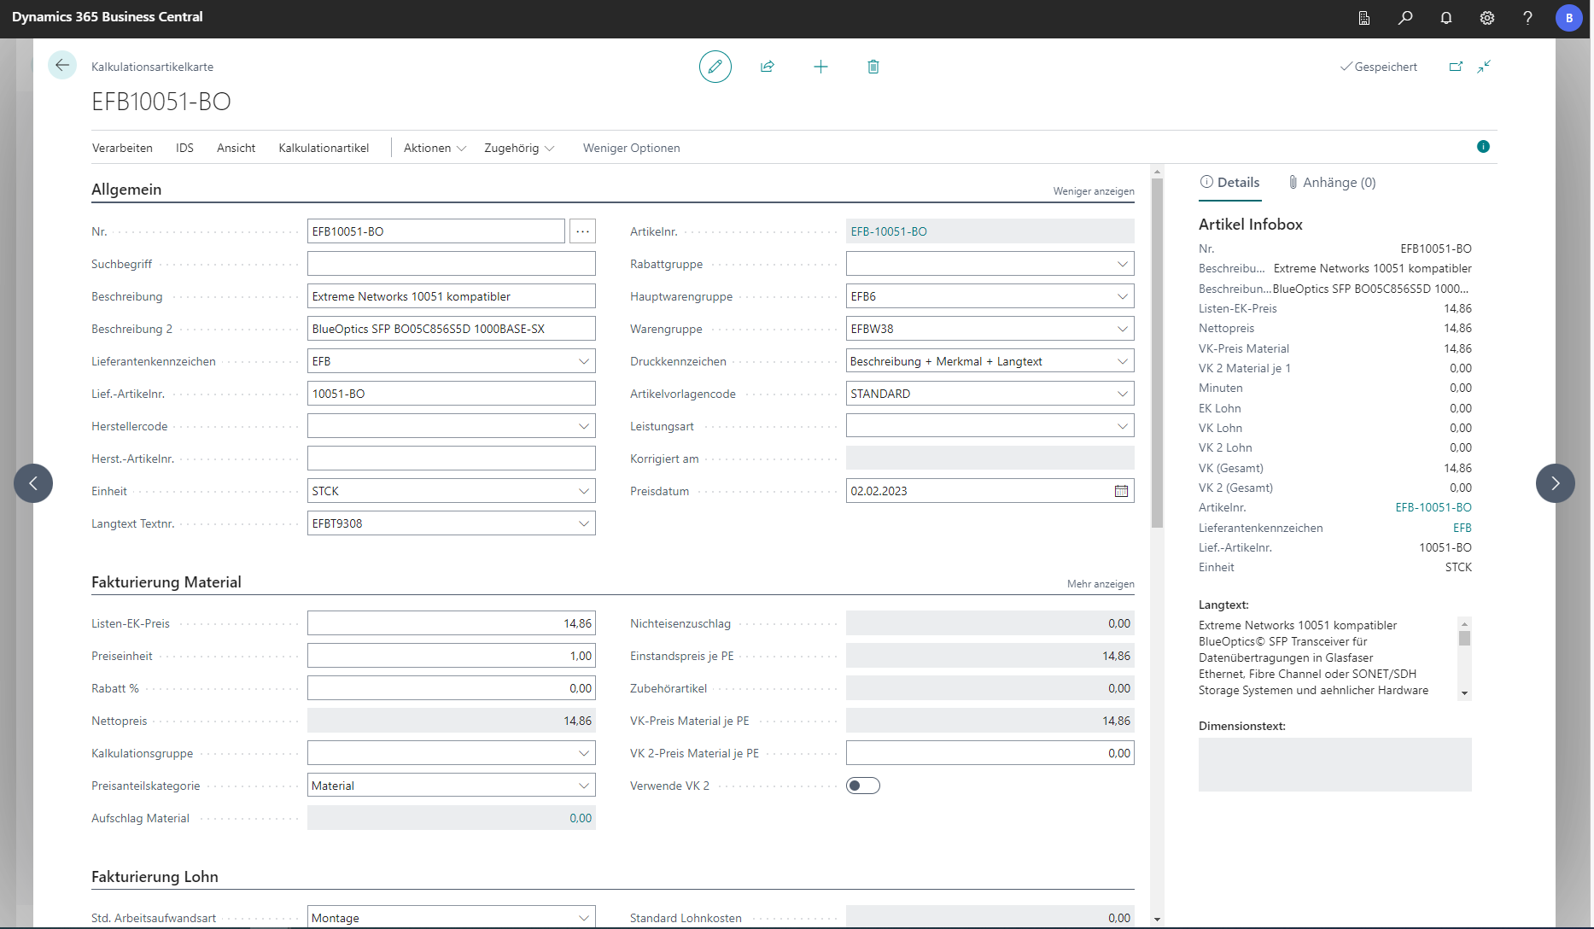The image size is (1594, 929).
Task: Open settings gear in top bar
Action: pos(1487,18)
